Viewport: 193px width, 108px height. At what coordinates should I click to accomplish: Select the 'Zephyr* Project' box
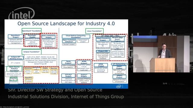coord(84,76)
